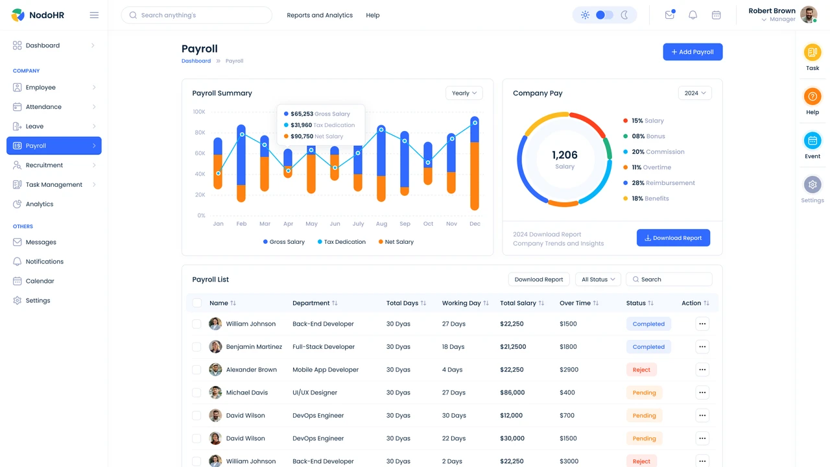Click the Settings gear in sidebar
Image resolution: width=830 pixels, height=467 pixels.
(x=18, y=300)
